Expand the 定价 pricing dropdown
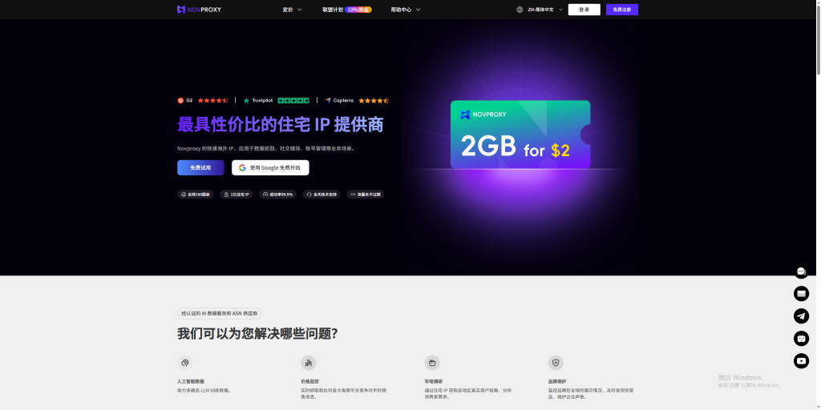The height and width of the screenshot is (410, 821). (x=292, y=10)
